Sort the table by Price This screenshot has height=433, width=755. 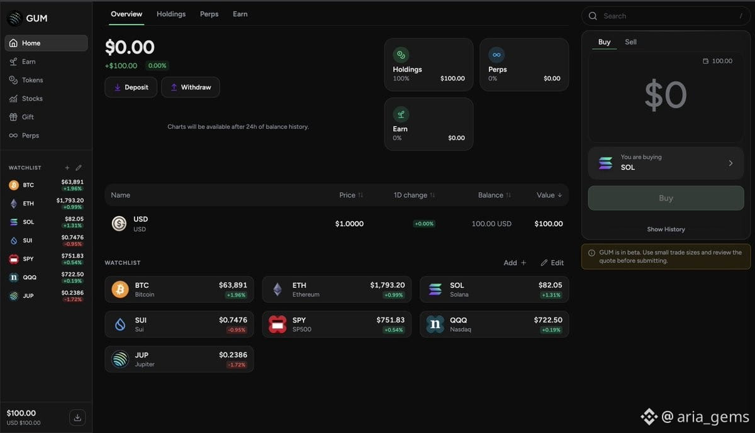click(351, 195)
